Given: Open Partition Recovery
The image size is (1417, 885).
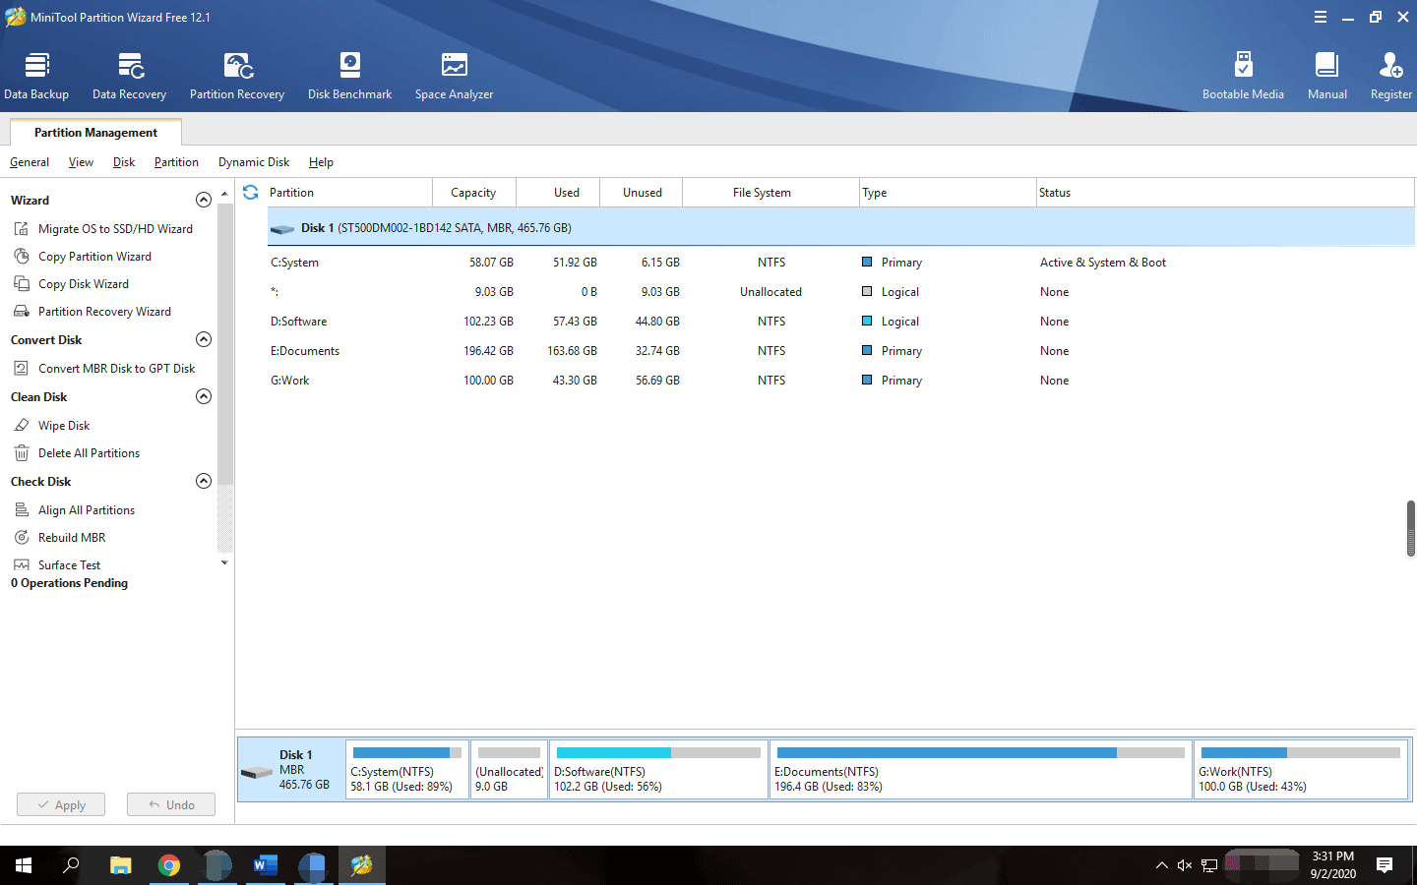Looking at the screenshot, I should (x=236, y=74).
